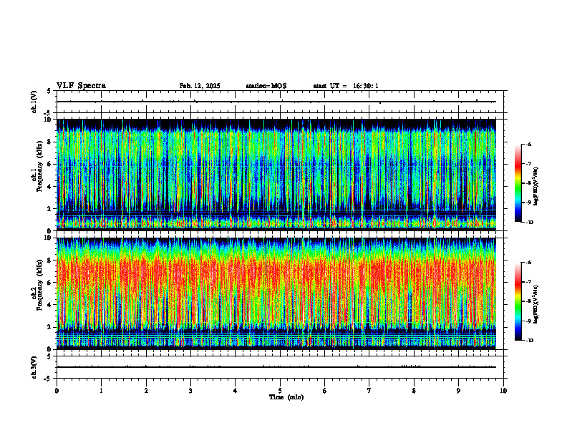Click the "-8" label on ch.2 color bar

(x=528, y=301)
